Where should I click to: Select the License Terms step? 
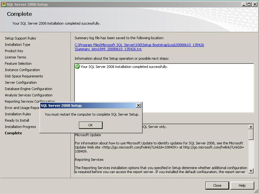pos(16,57)
